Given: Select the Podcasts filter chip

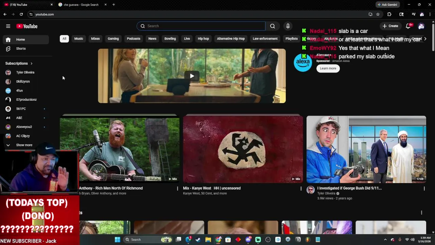Looking at the screenshot, I should (x=134, y=39).
